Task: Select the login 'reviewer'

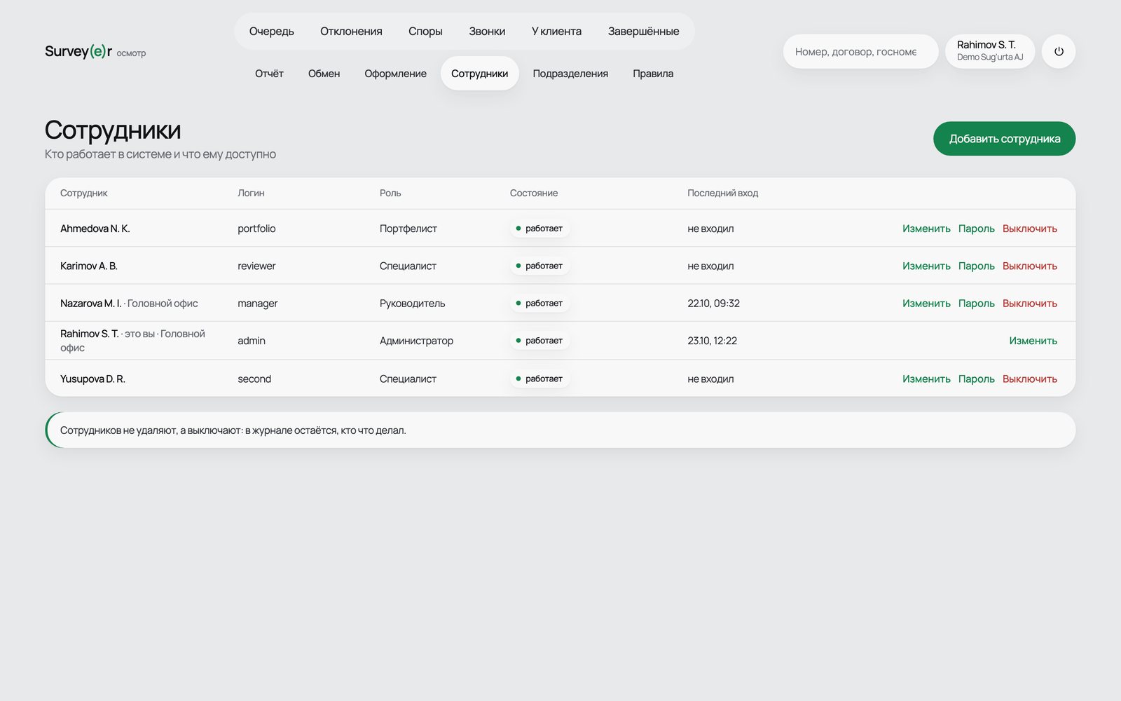Action: (x=256, y=266)
